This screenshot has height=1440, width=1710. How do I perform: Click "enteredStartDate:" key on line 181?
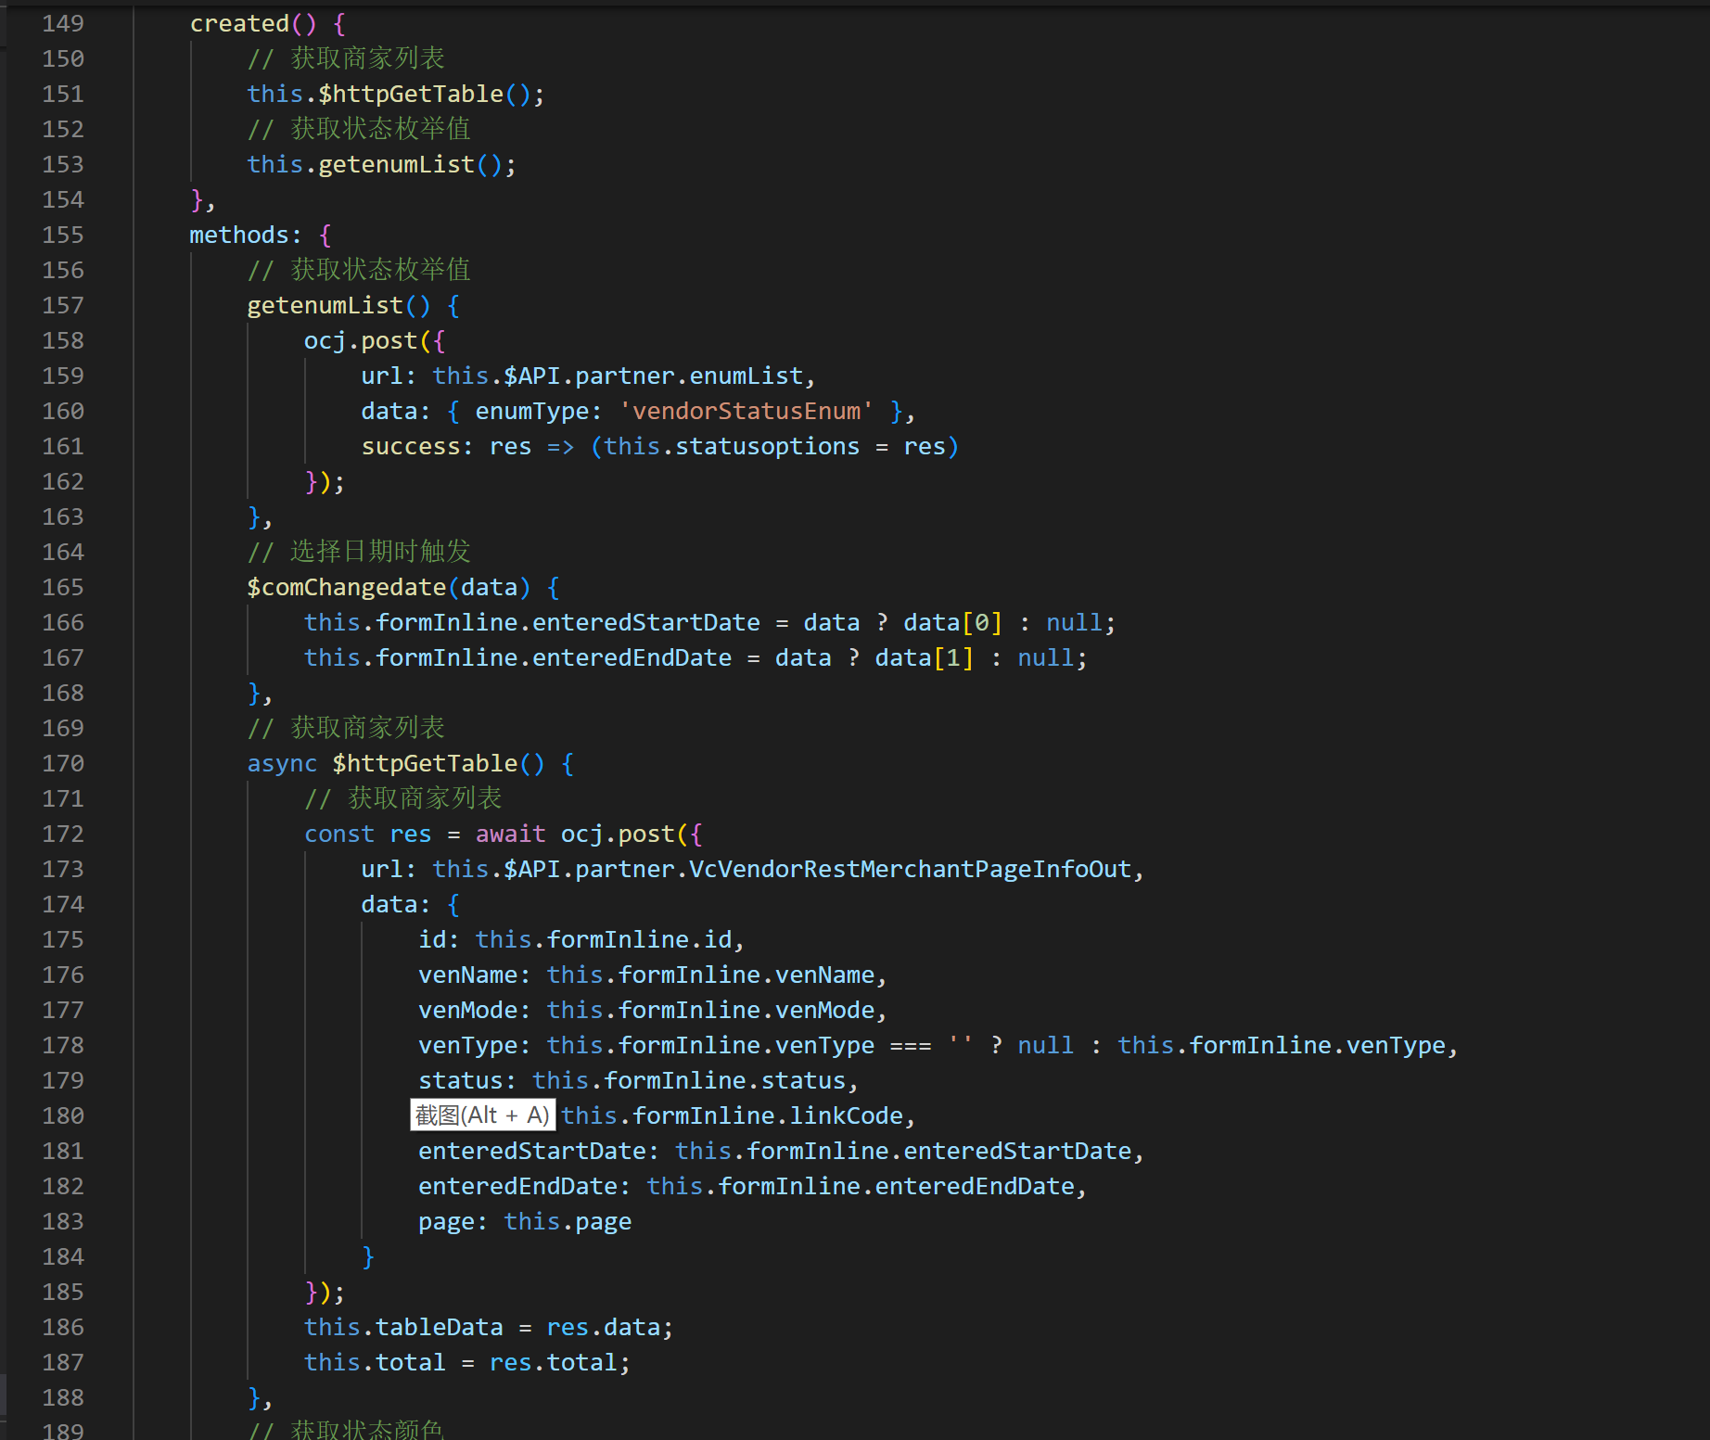pos(539,1151)
